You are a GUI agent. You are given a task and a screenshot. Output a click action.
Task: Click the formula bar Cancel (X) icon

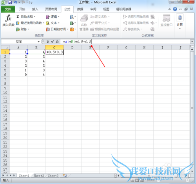pyautogui.click(x=48, y=42)
